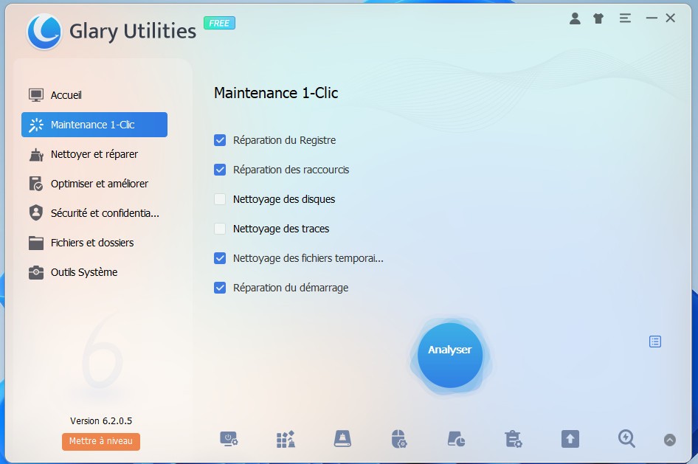Open Nettoyer et réparer section

[x=94, y=154]
